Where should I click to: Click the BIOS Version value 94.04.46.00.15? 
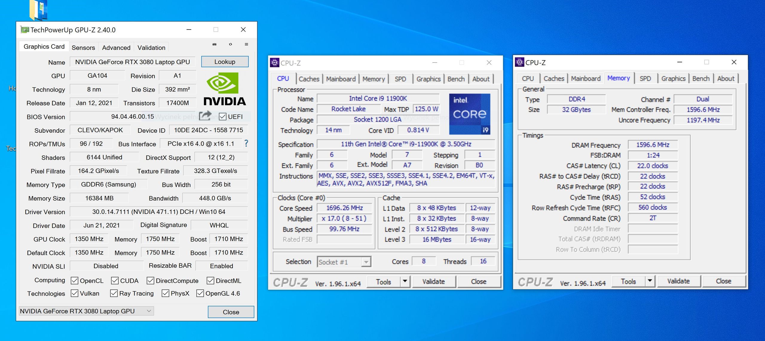coord(132,116)
